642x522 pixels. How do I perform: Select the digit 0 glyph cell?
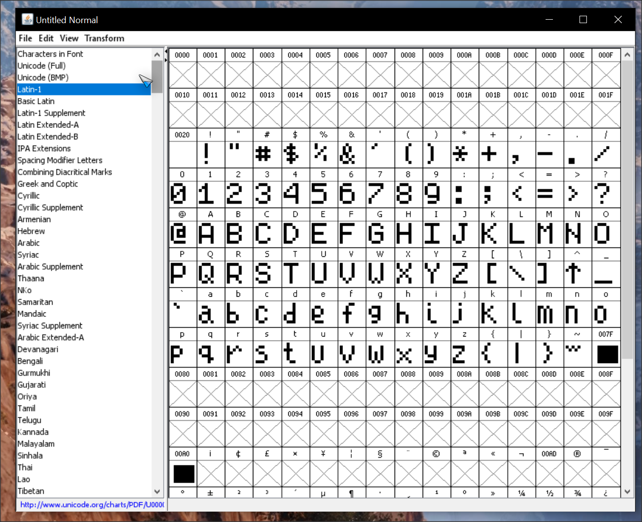(182, 194)
